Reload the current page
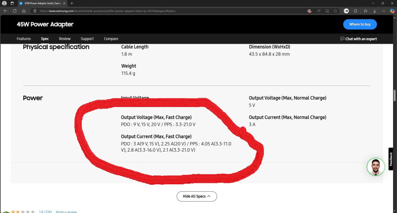This screenshot has width=397, height=213. (x=15, y=11)
